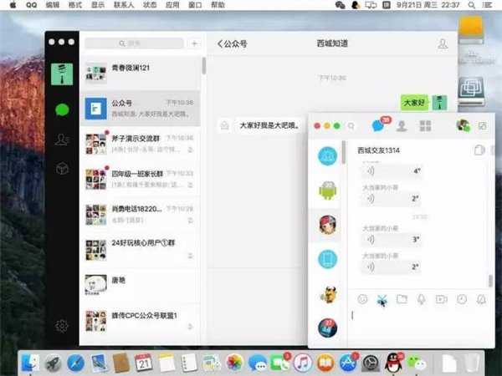This screenshot has height=376, width=502.
Task: Open the 窗口 menu in menu bar
Action: pyautogui.click(x=193, y=5)
